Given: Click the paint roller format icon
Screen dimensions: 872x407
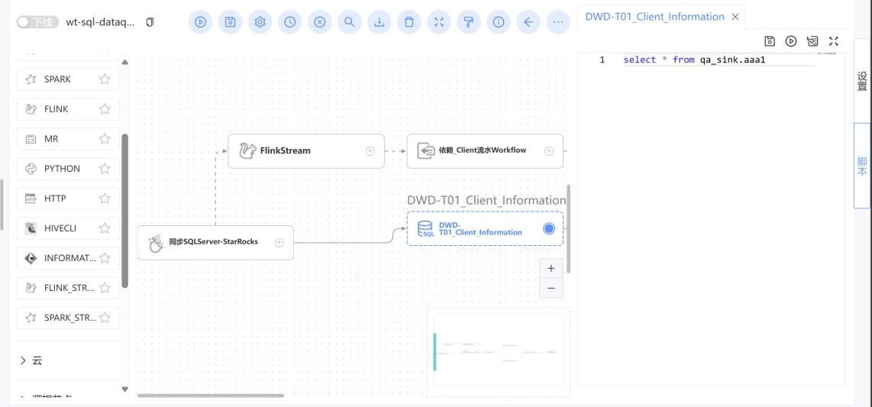Looking at the screenshot, I should point(469,22).
